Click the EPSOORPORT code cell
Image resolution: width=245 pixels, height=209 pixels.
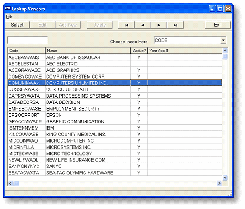(x=27, y=115)
